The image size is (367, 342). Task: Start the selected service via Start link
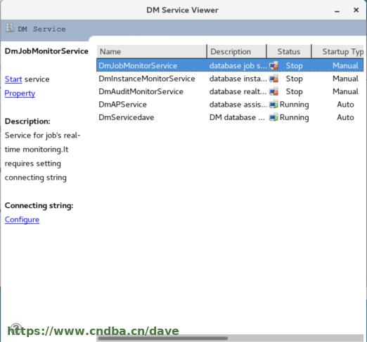click(x=13, y=79)
